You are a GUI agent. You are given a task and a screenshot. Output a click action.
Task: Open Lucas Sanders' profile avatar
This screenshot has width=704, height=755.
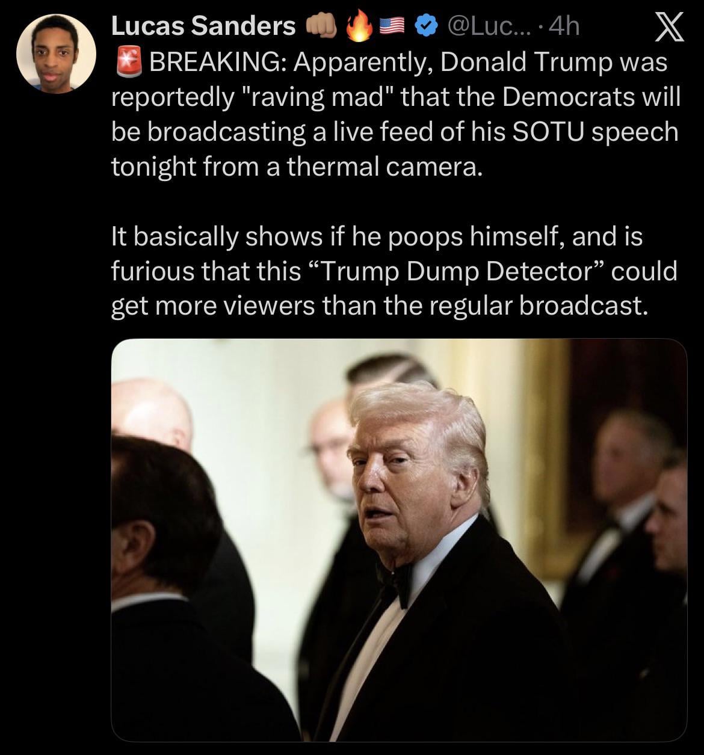pyautogui.click(x=56, y=54)
